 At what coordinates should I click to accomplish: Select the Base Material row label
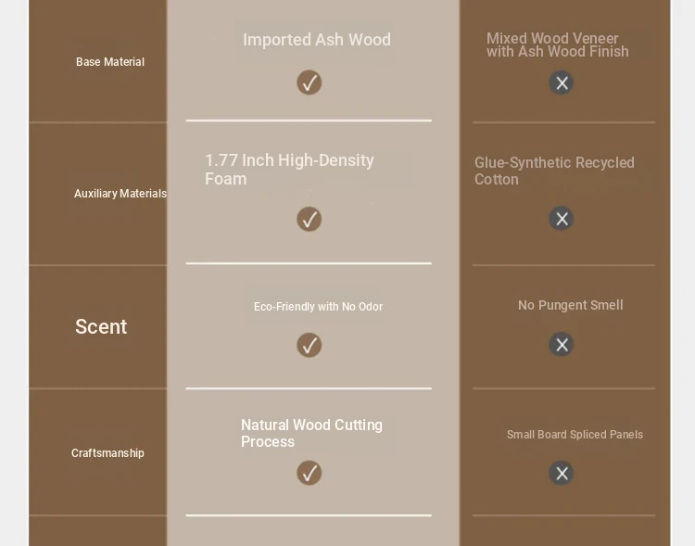[110, 62]
